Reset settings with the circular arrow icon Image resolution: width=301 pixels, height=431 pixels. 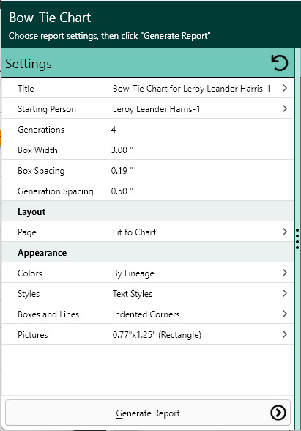click(x=279, y=63)
